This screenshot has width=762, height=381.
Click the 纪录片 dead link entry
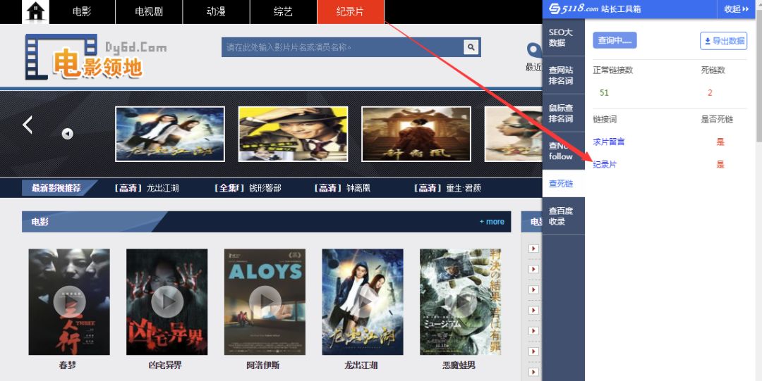(x=605, y=165)
